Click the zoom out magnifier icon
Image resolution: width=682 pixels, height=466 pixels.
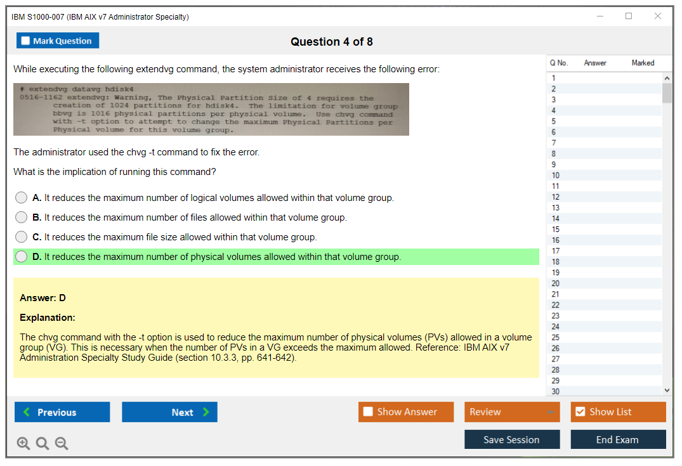[x=62, y=444]
